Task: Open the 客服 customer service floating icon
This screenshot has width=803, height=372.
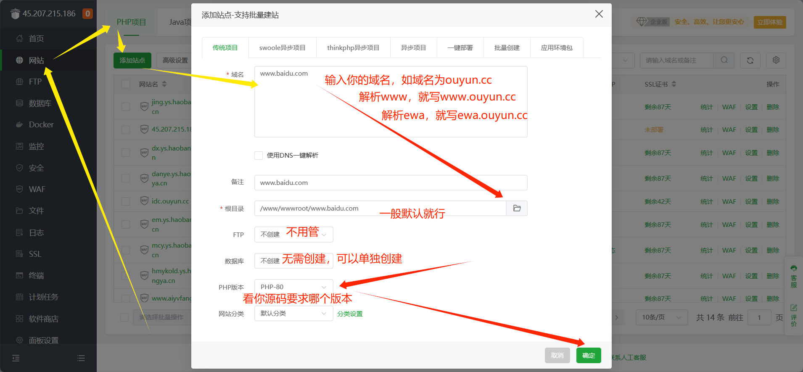Action: [794, 277]
